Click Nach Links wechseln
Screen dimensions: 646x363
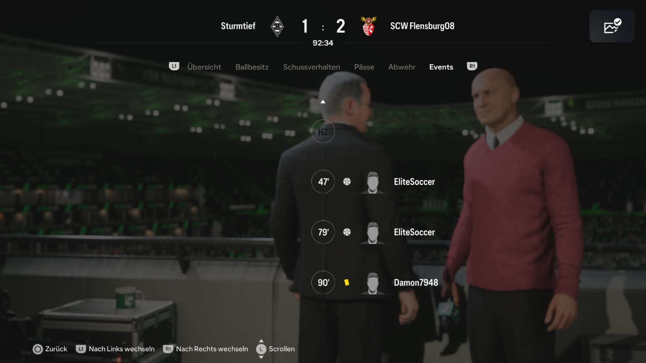[x=116, y=349]
